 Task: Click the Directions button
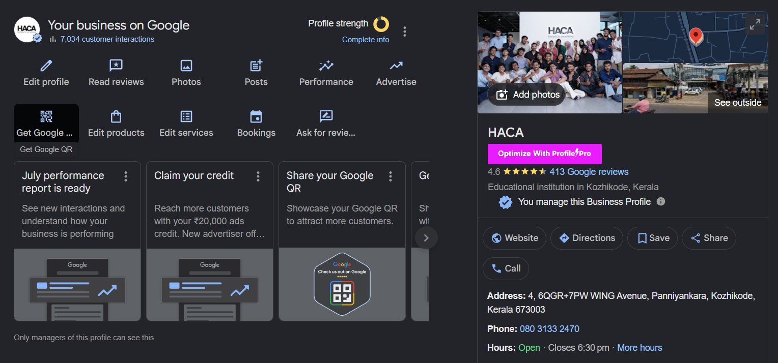tap(587, 238)
